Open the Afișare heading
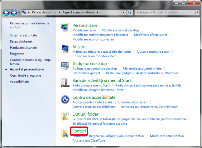 [79, 47]
